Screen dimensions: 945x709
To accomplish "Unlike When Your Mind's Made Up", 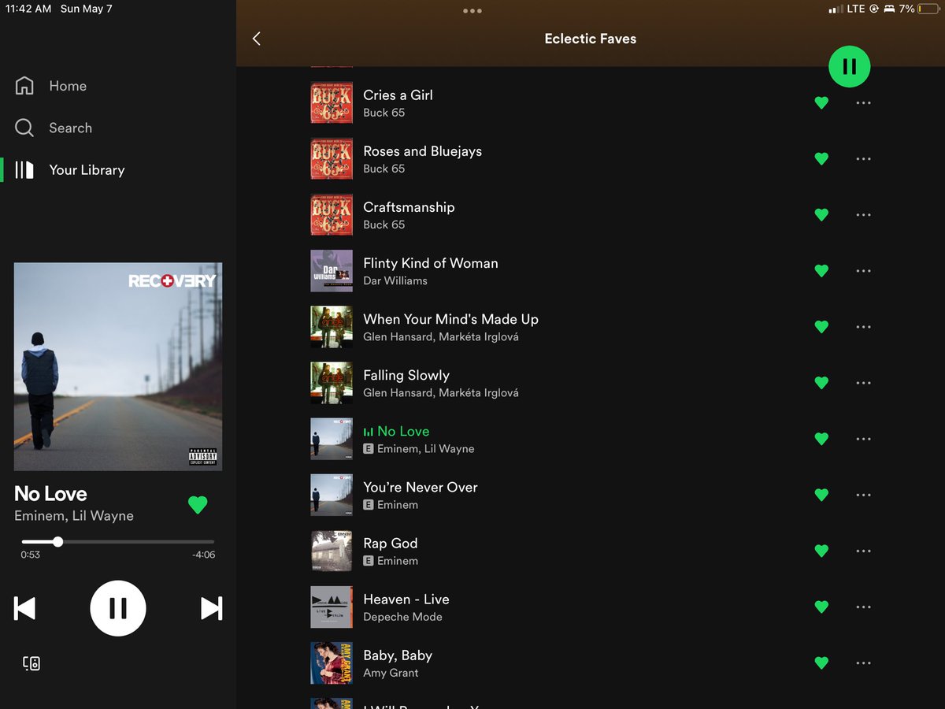I will (821, 326).
